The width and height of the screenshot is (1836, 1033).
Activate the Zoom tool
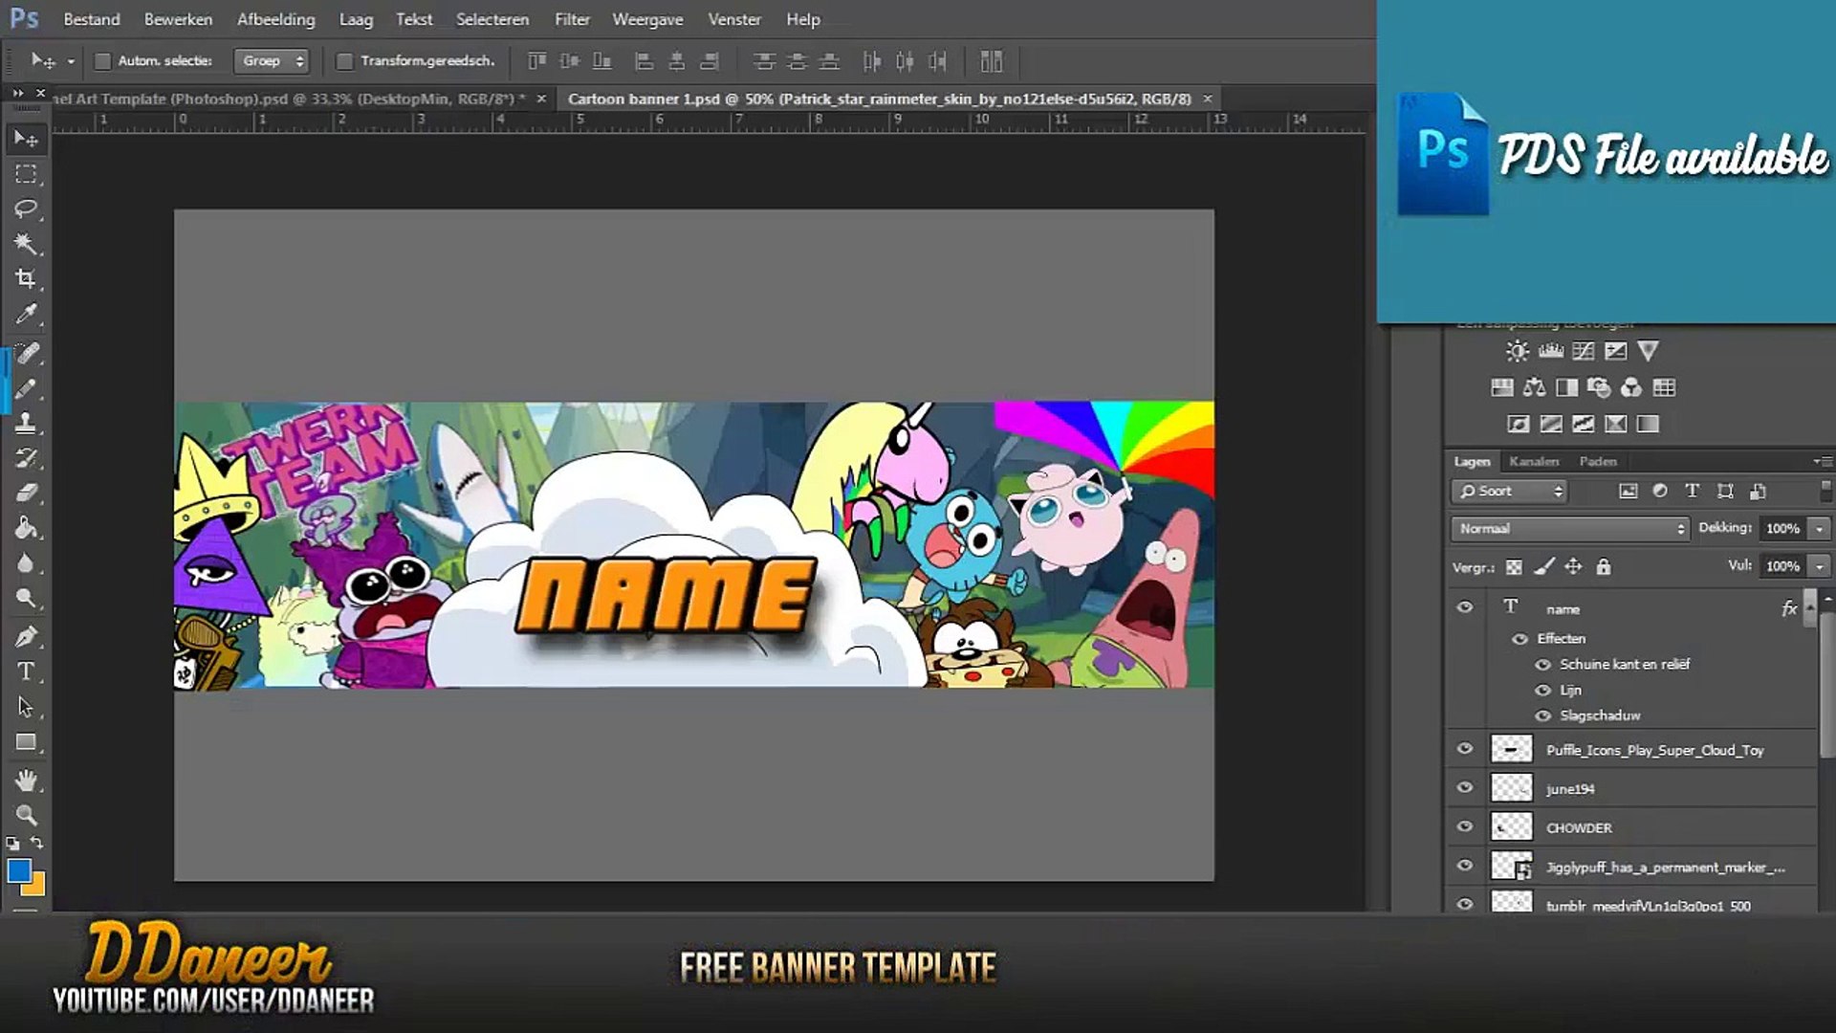26,815
